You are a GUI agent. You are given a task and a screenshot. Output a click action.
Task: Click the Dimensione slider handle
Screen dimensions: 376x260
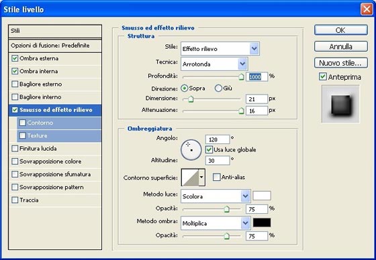191,99
